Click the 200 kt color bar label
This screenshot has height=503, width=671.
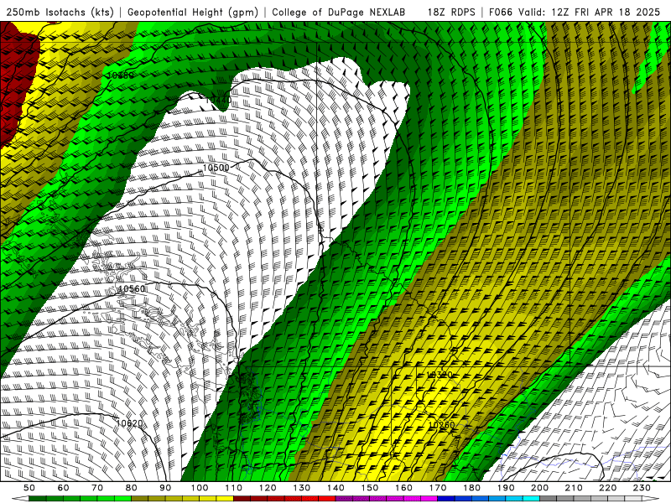tap(540, 488)
